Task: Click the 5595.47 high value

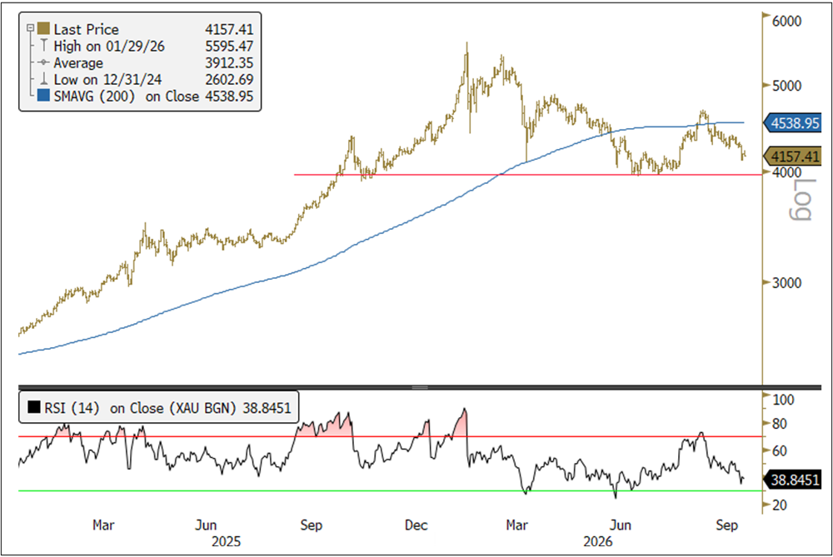Action: pyautogui.click(x=229, y=46)
